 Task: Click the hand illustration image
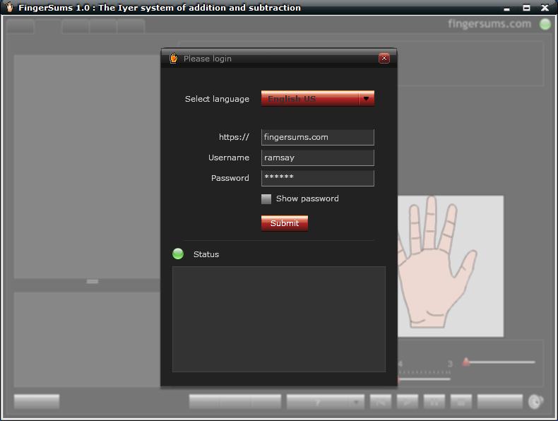451,266
